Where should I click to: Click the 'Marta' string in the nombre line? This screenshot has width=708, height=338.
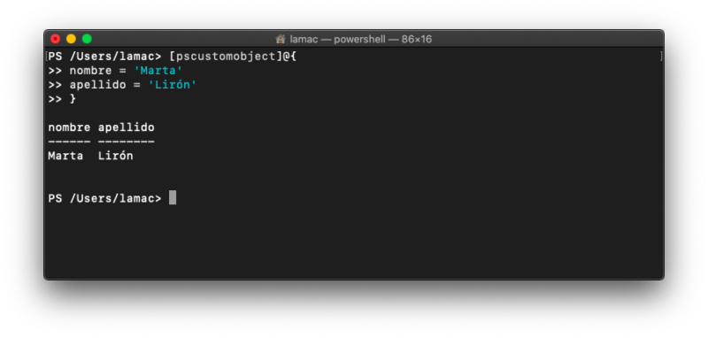click(x=158, y=71)
